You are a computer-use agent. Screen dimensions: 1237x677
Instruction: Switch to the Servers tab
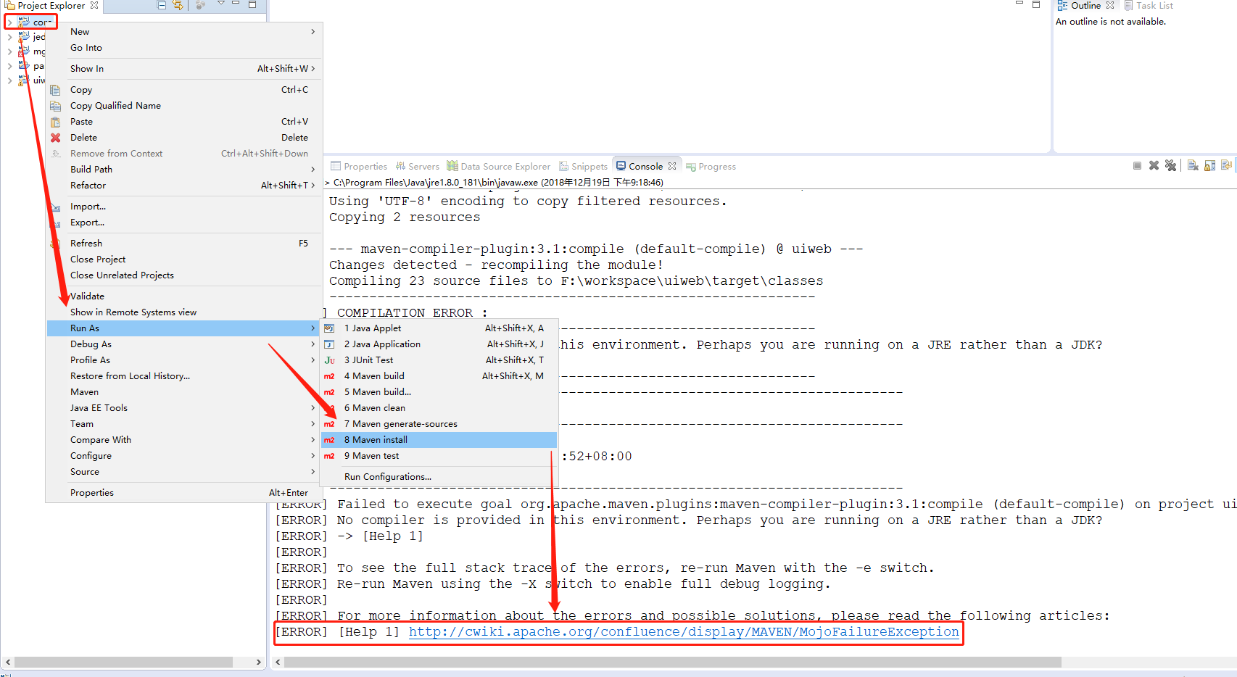pos(423,166)
